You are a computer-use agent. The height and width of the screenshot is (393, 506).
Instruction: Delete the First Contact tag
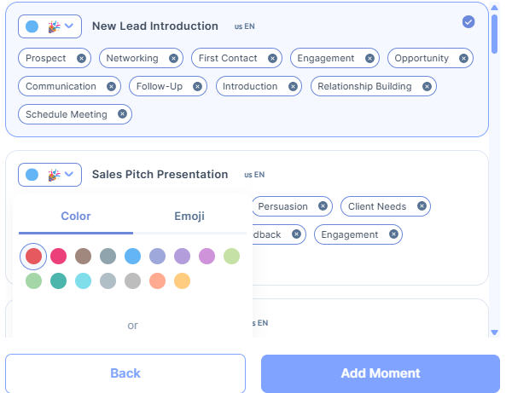coord(272,58)
